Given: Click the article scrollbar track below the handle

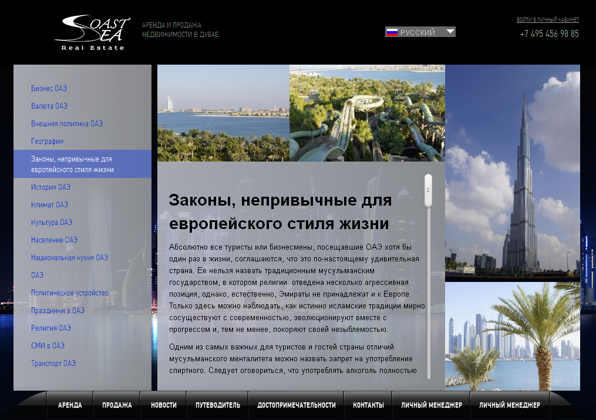Looking at the screenshot, I should click(429, 293).
